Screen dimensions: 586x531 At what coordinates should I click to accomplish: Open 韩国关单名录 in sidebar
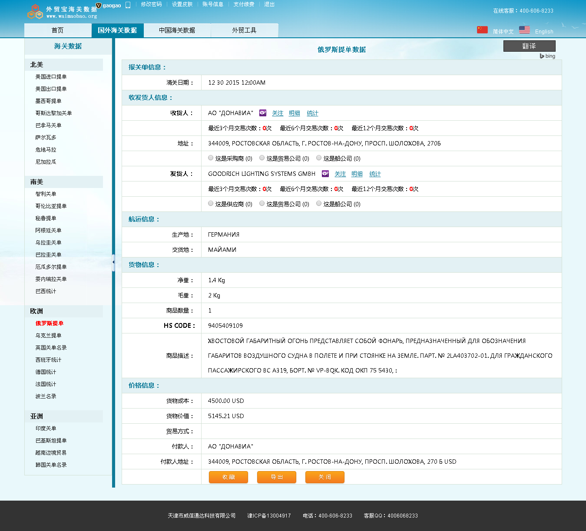(x=51, y=465)
